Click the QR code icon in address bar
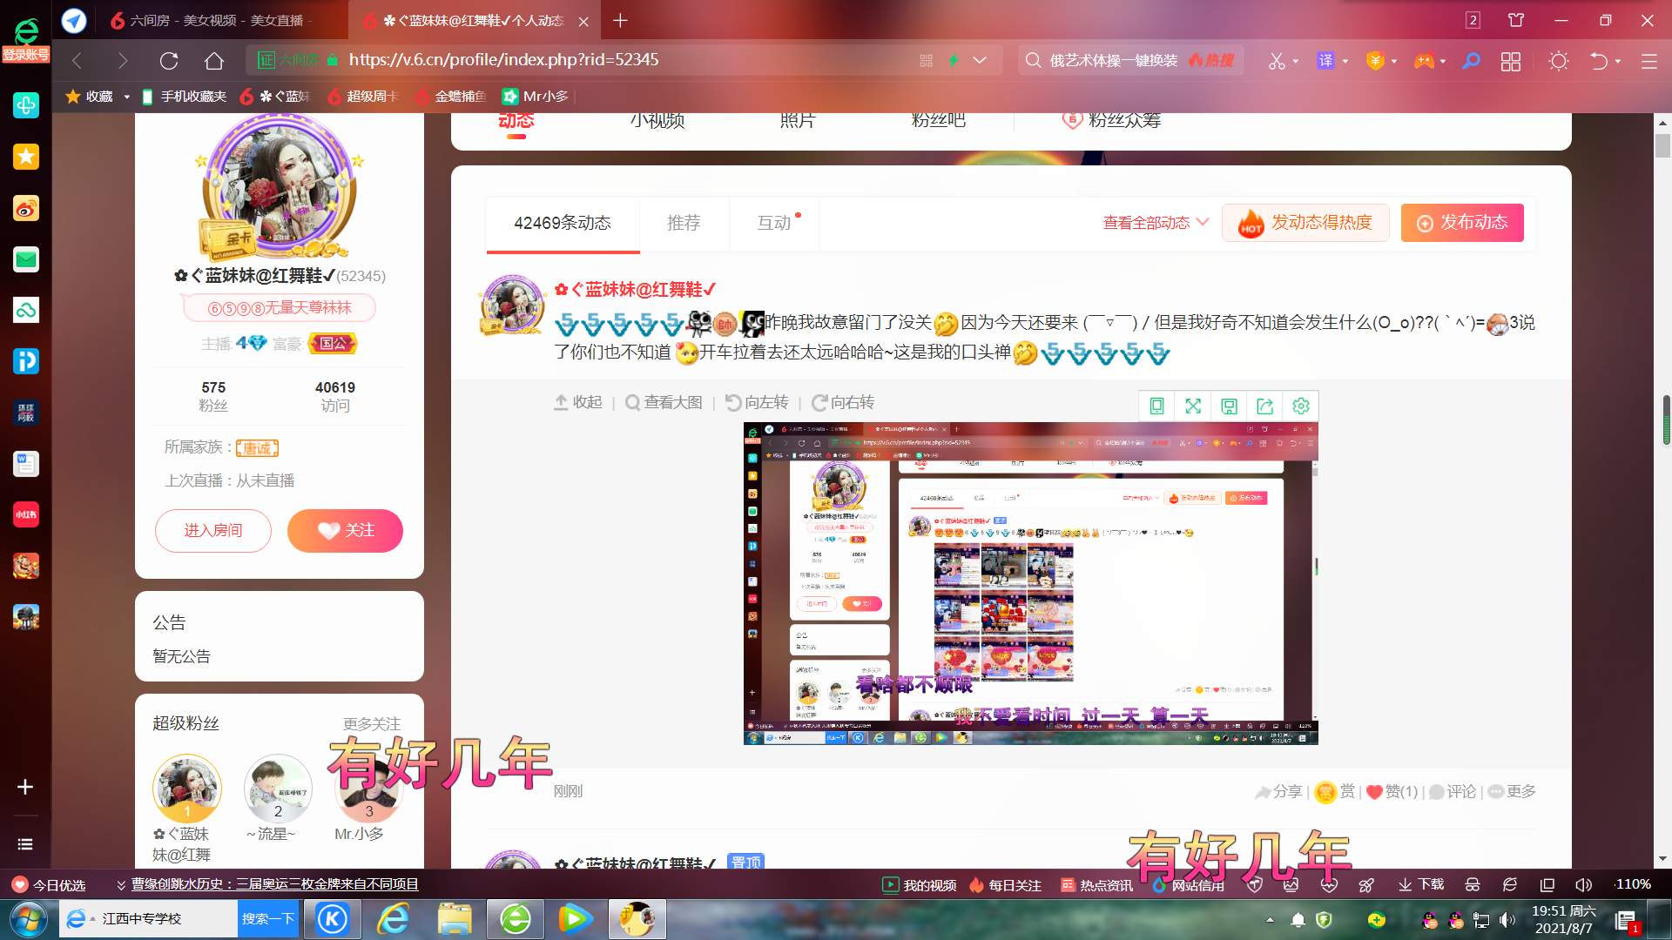1672x940 pixels. tap(926, 60)
